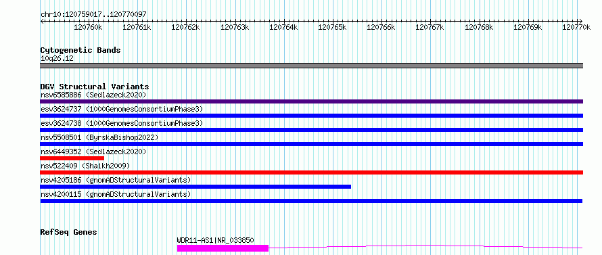
Task: Click the blue nsv5508501 variant bar
Action: click(312, 144)
